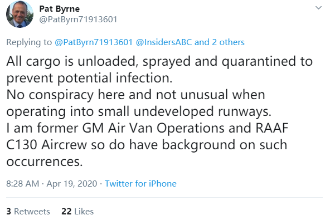Click 'Replying to' label text
Screen dimensions: 330x220
pos(29,42)
